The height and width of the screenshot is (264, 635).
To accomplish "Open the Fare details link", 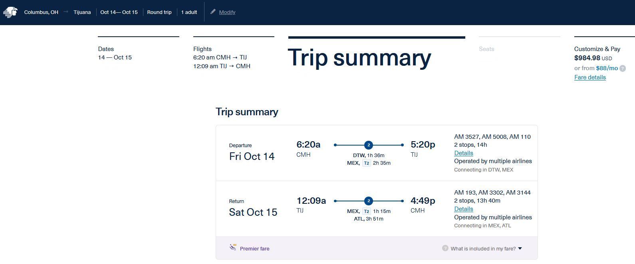I will click(x=590, y=77).
